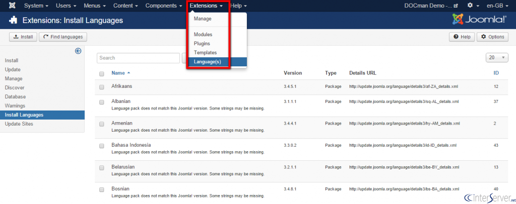This screenshot has height=204, width=516.
Task: Open the System dropdown menu
Action: (x=36, y=6)
